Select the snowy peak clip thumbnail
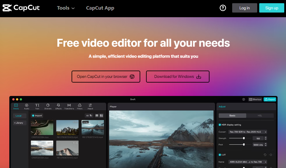 [67, 148]
